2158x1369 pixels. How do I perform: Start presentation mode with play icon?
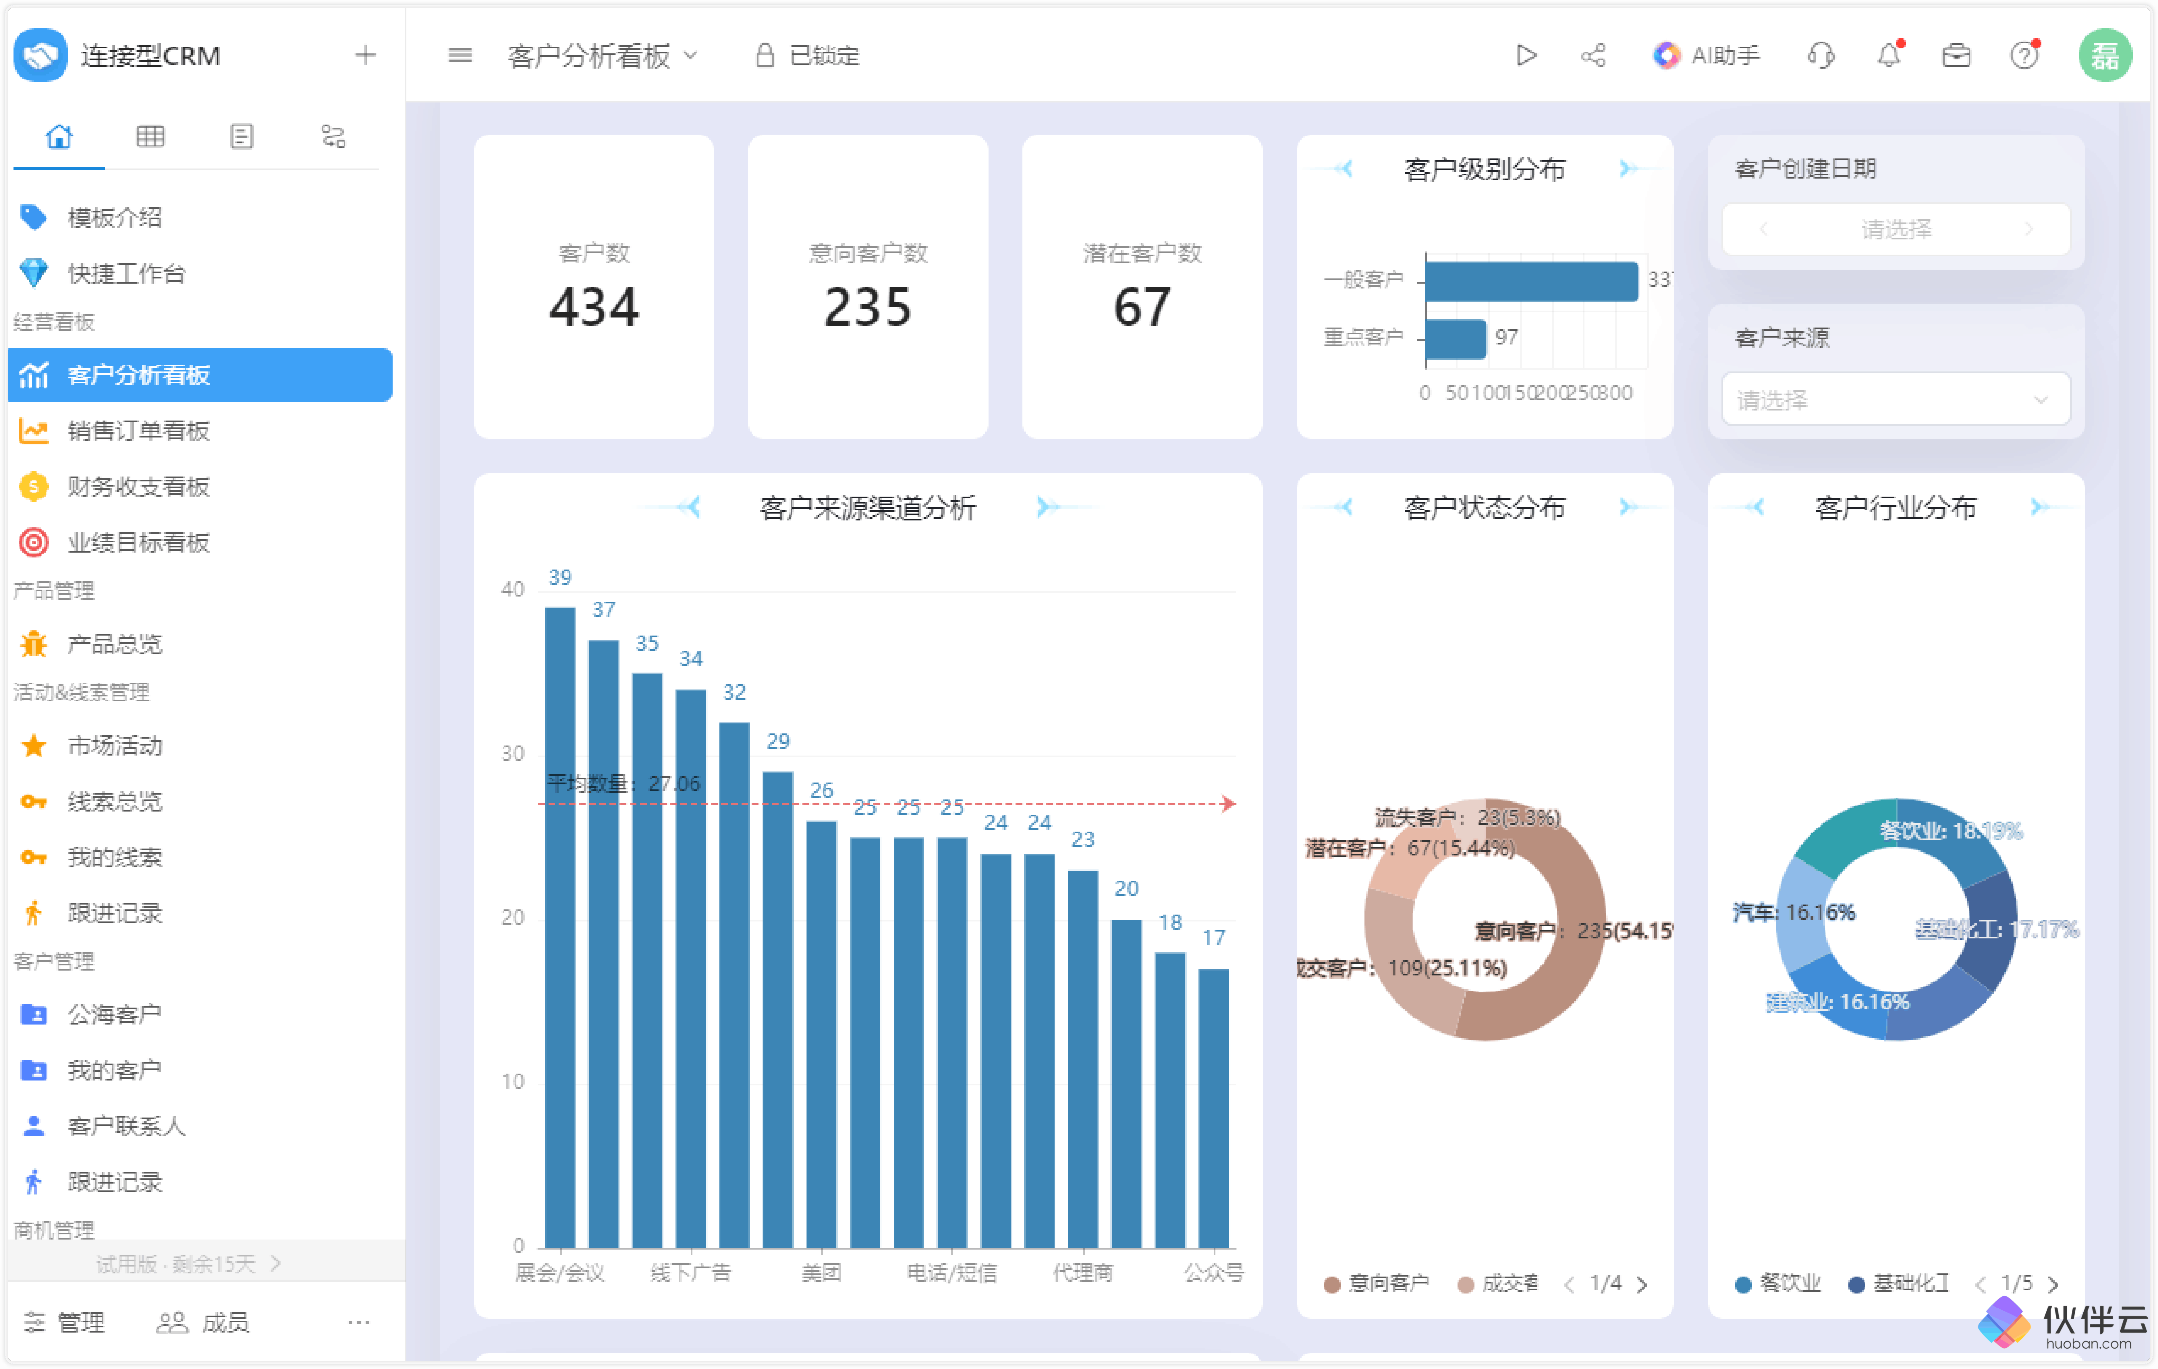[x=1526, y=56]
